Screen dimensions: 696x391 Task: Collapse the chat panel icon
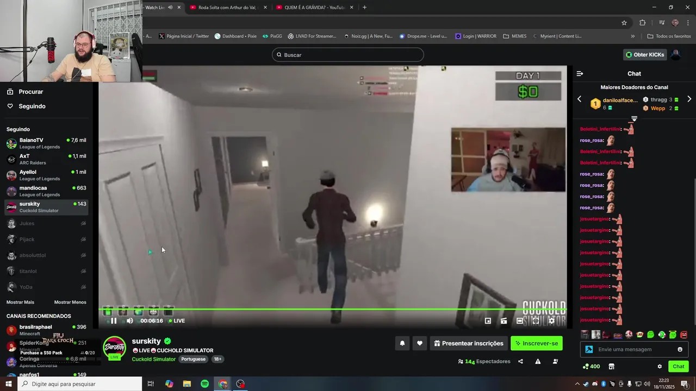(x=580, y=73)
